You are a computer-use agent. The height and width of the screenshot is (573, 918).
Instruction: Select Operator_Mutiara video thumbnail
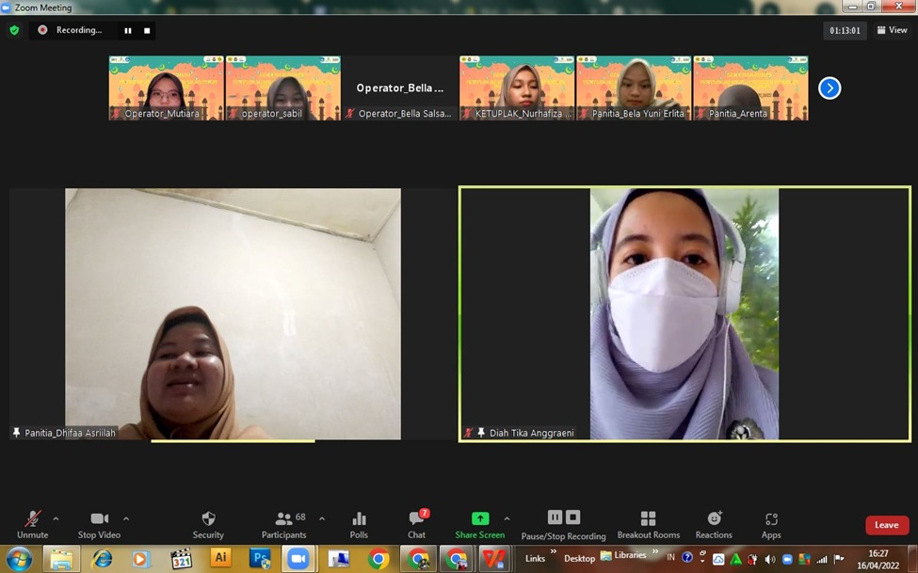[x=166, y=88]
